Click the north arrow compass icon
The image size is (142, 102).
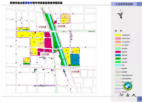click(121, 14)
